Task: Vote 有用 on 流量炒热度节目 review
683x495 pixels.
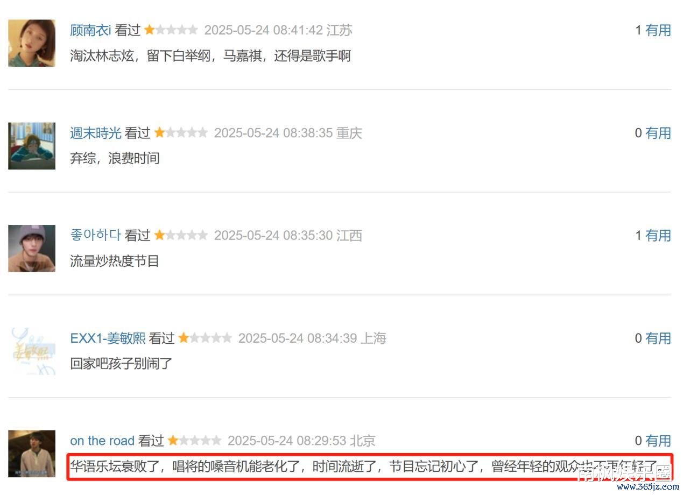Action: (658, 235)
